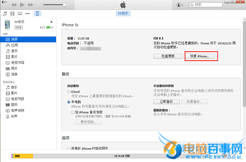The image size is (246, 162).
Task: Click the scrollbar up arrow
Action: click(x=244, y=19)
